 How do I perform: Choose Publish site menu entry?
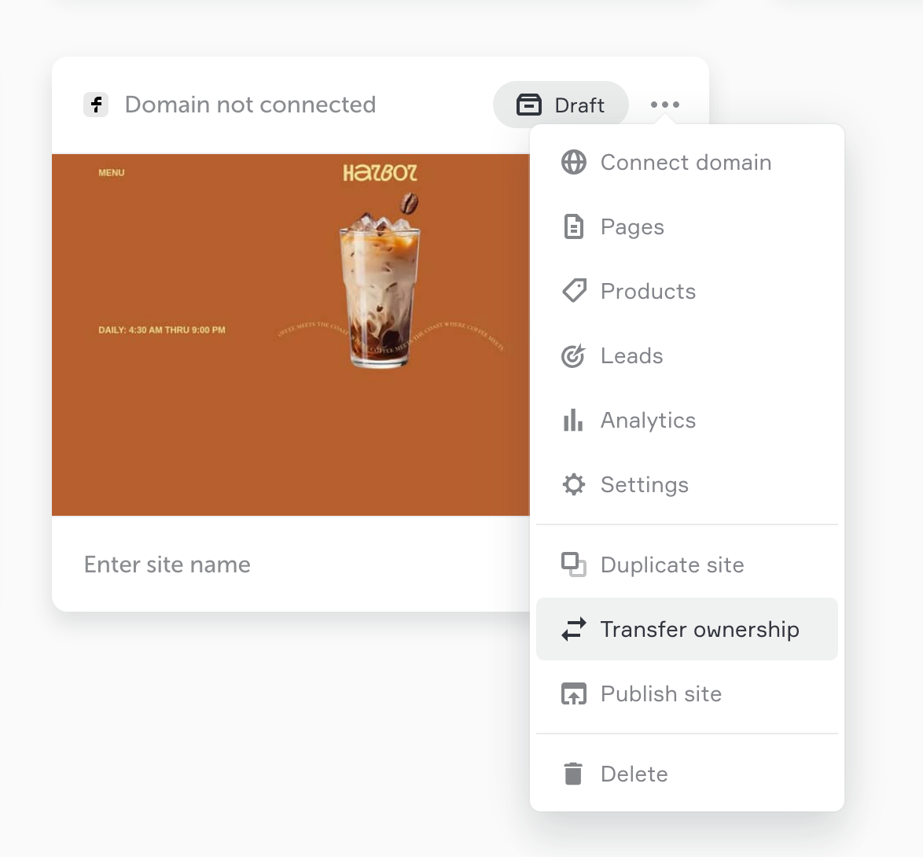pos(686,693)
